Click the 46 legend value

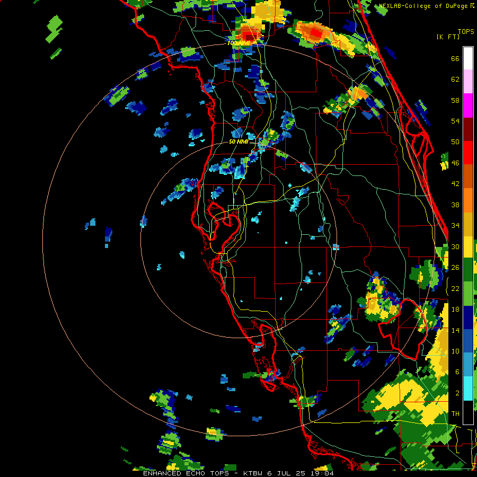455,163
